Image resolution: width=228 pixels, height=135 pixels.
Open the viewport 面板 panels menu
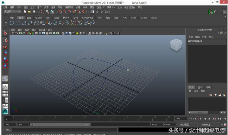[x=50, y=30]
